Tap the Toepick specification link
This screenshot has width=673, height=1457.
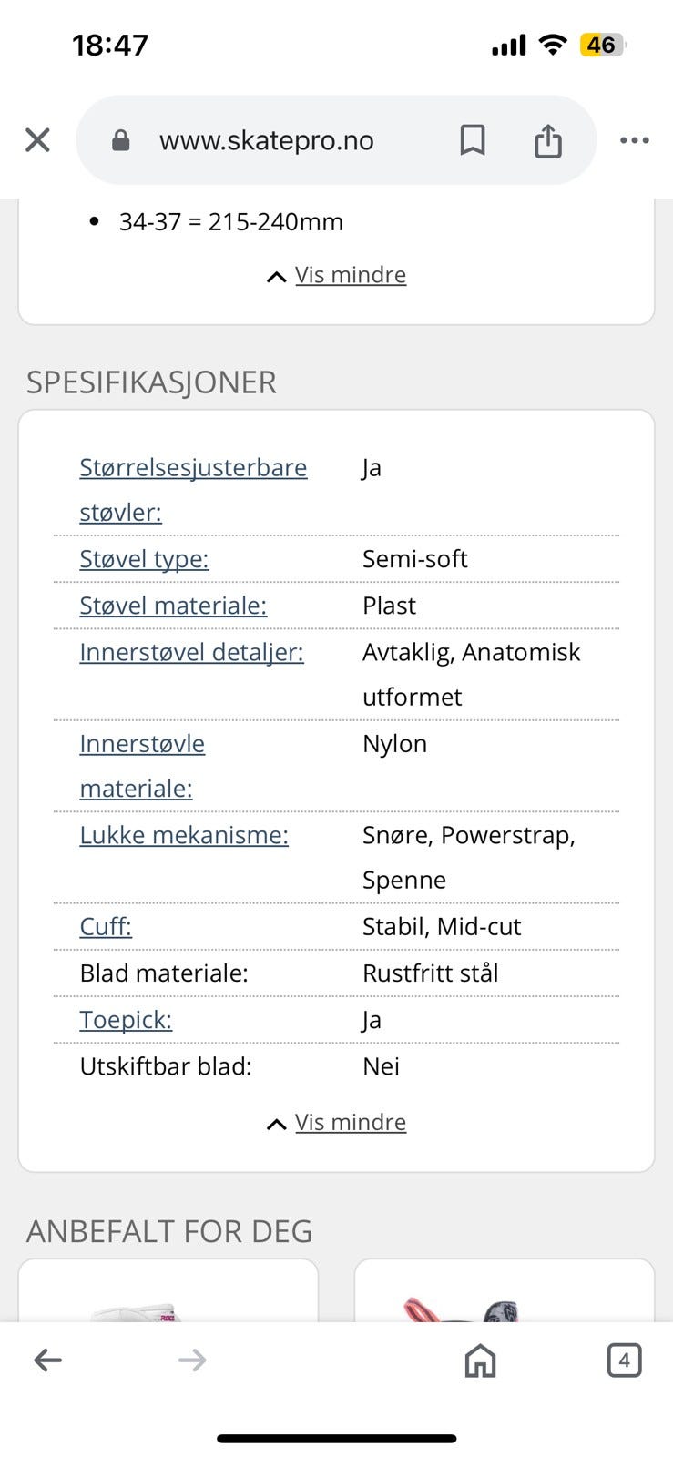coord(126,1020)
